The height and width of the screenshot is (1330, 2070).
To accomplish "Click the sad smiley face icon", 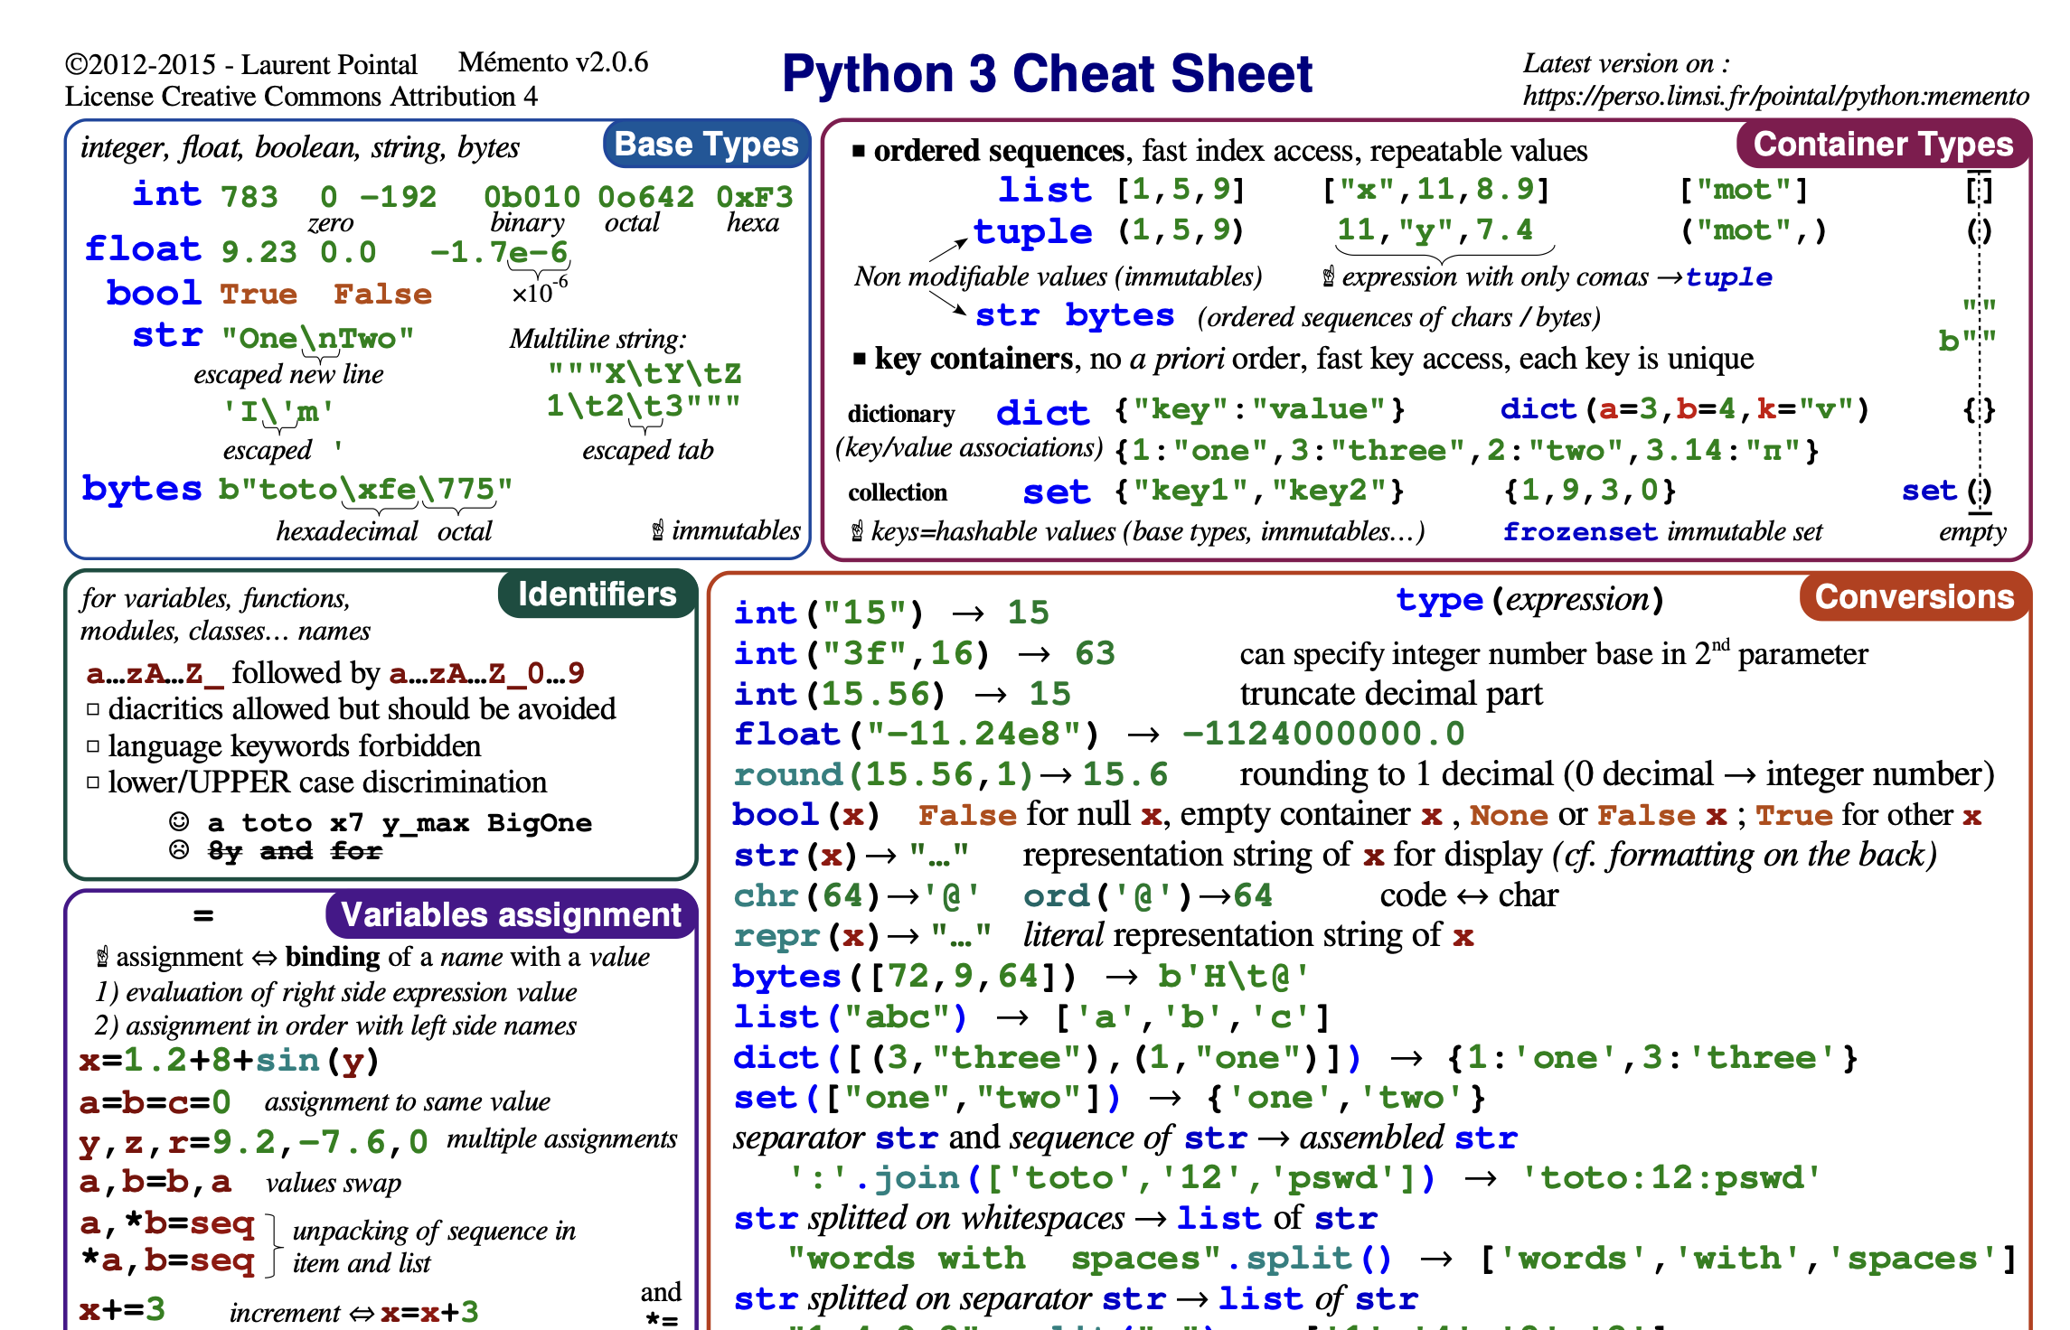I will click(x=179, y=850).
